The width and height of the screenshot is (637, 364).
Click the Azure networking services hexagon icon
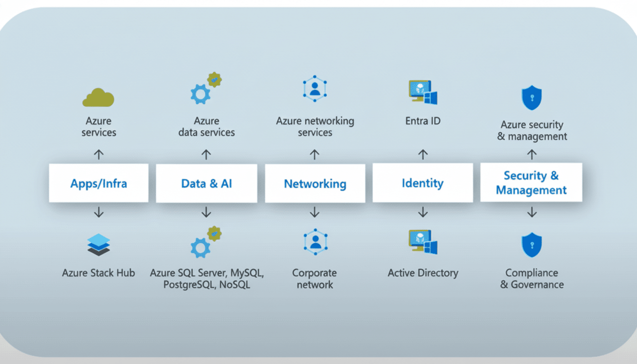click(315, 88)
